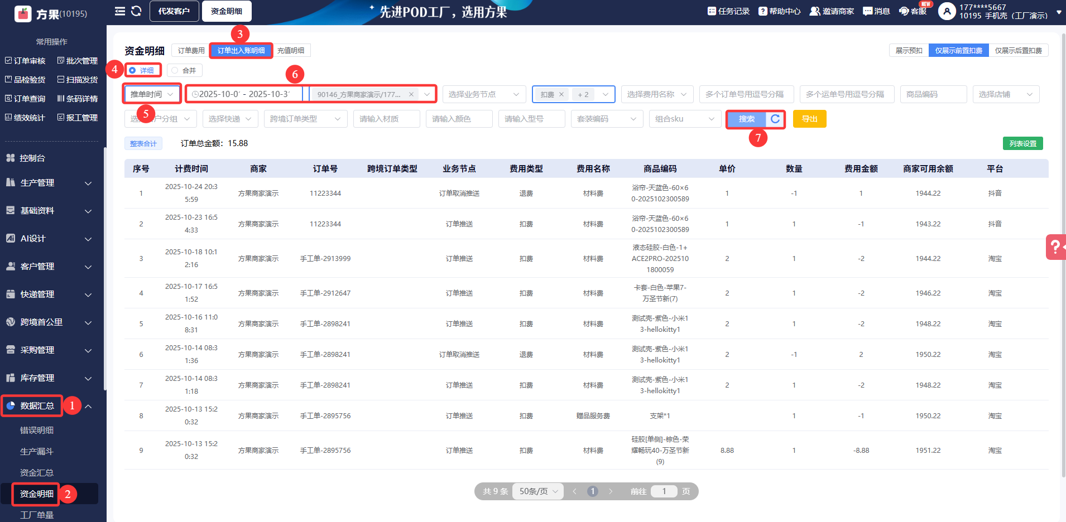Switch to the 订单费用 tab

pyautogui.click(x=191, y=51)
